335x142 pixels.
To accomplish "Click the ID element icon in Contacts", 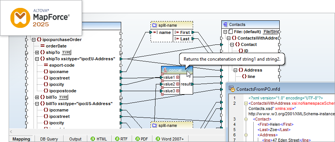I will pyautogui.click(x=241, y=51).
